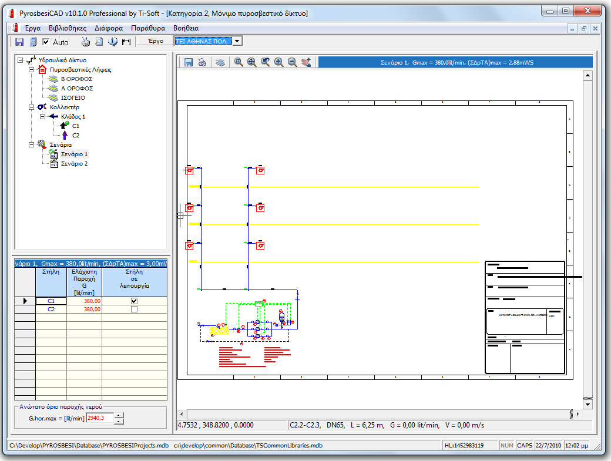Screen dimensions: 611x461
Task: Click the Έργο button
Action: tap(153, 42)
